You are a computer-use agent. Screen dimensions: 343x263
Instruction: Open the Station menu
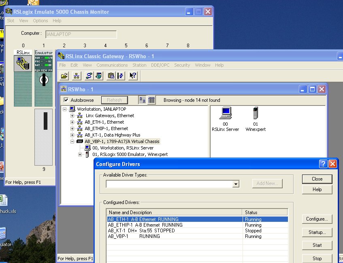coord(139,65)
